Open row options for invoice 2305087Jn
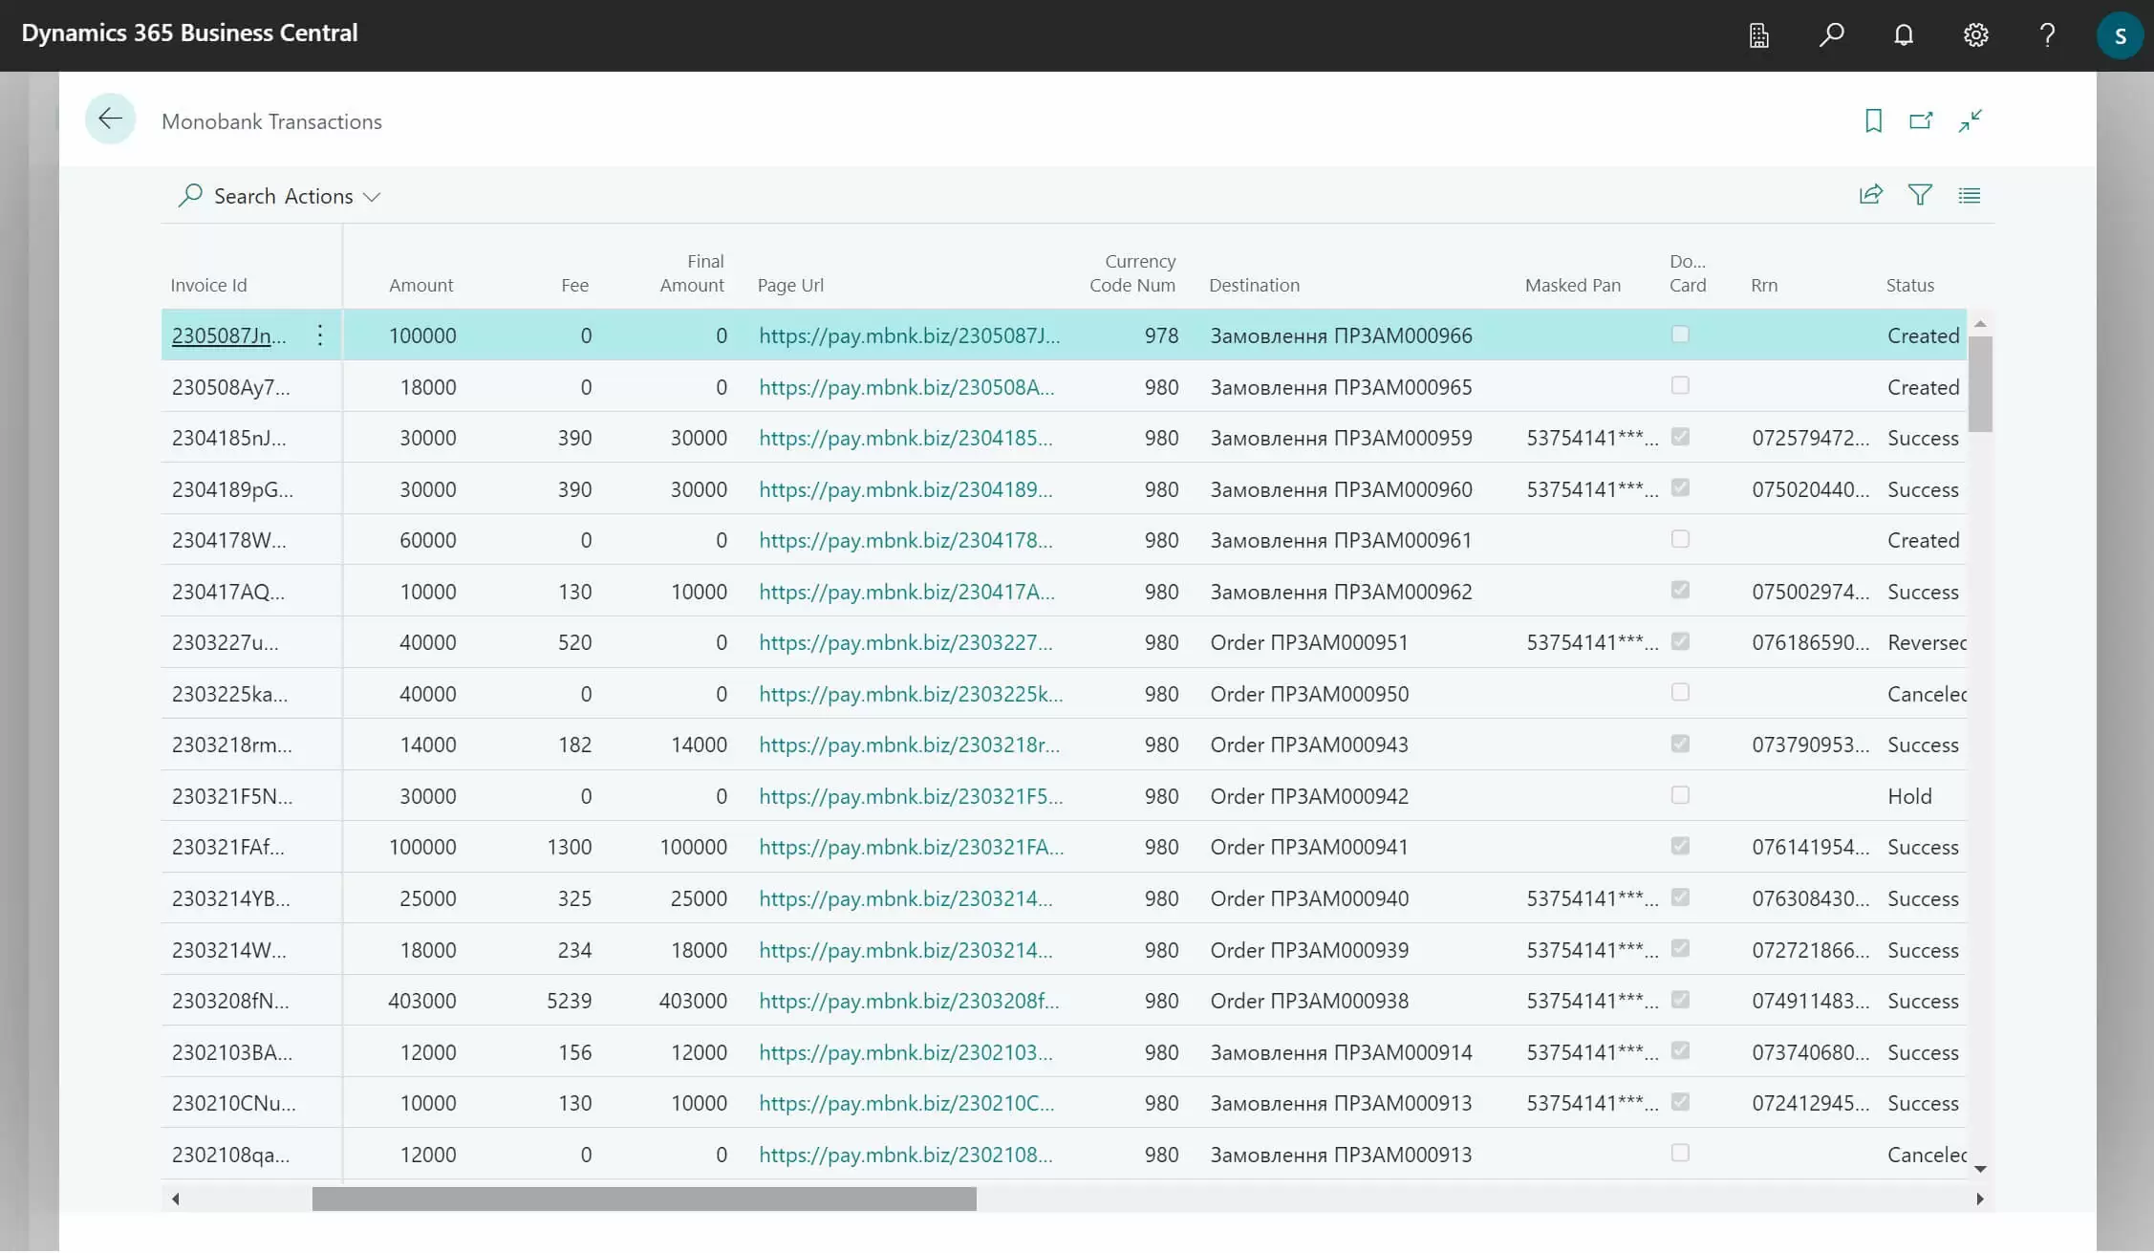This screenshot has width=2154, height=1253. point(320,335)
